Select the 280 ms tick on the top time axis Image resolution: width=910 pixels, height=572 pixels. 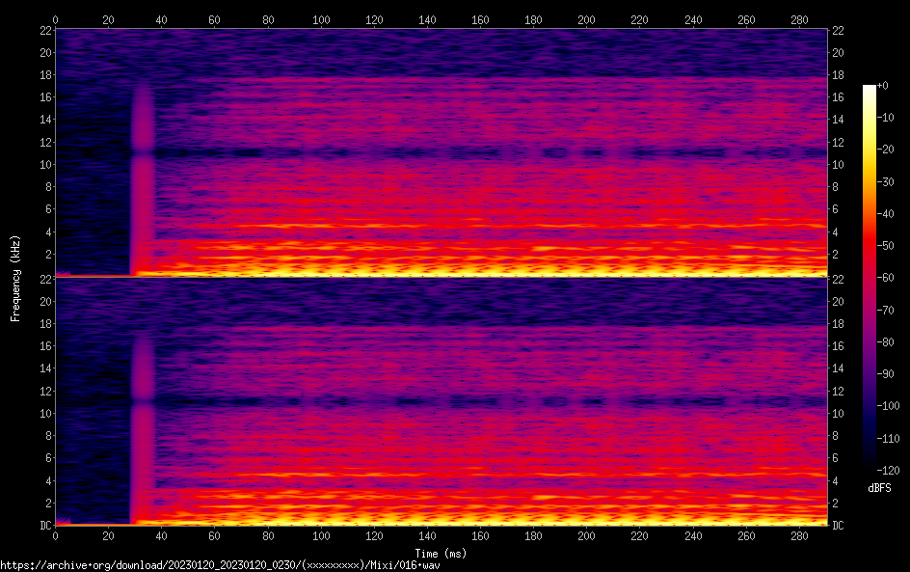tap(798, 19)
